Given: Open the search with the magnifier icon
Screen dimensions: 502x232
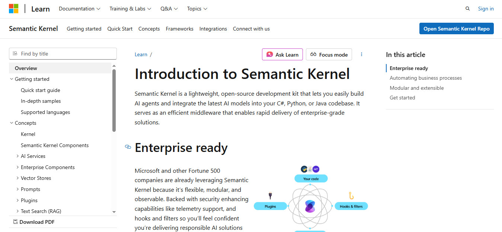Looking at the screenshot, I should pyautogui.click(x=467, y=8).
